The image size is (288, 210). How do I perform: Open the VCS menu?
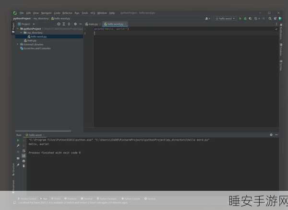pos(93,13)
